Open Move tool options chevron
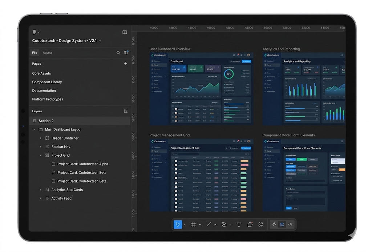The height and width of the screenshot is (252, 372). (x=185, y=225)
